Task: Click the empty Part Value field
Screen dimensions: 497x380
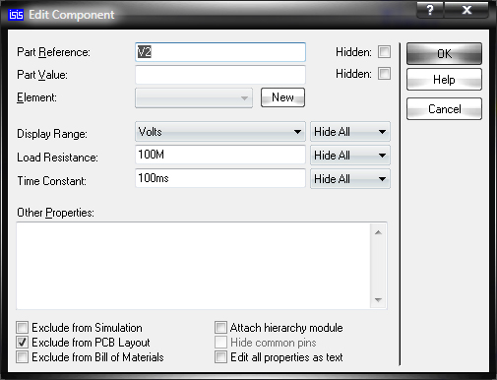Action: (220, 75)
